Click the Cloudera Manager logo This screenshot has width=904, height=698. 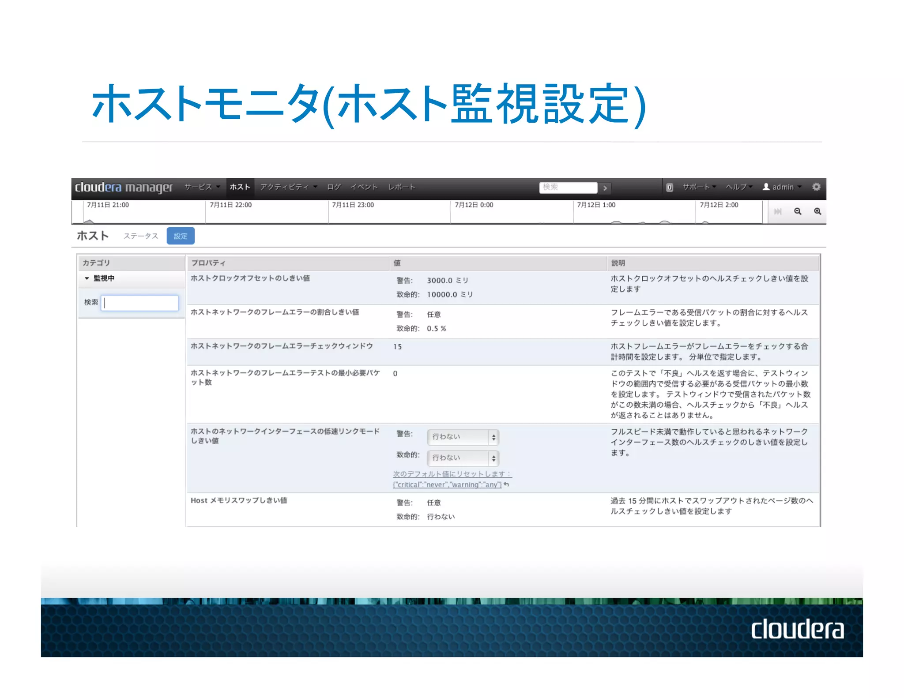click(124, 188)
